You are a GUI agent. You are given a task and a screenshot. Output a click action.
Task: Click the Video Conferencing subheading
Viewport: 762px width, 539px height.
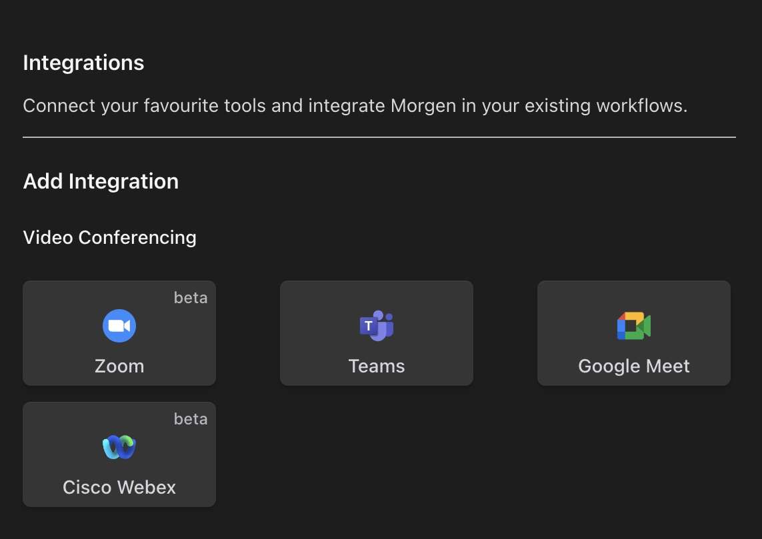110,237
